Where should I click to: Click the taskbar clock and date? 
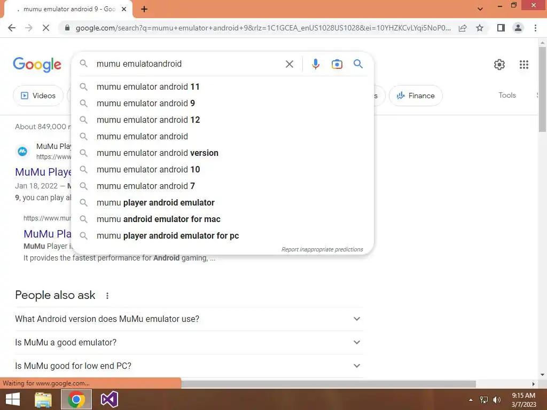[523, 400]
